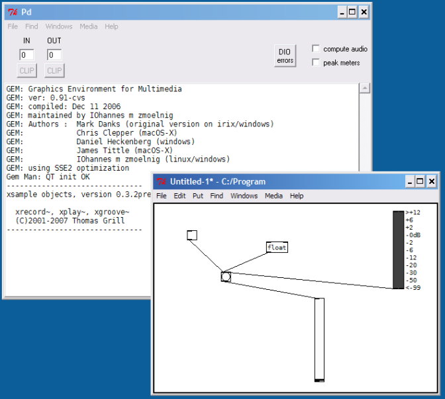Viewport: 445px width, 399px height.
Task: Click the CLIP button under OUT
Action: (x=54, y=70)
